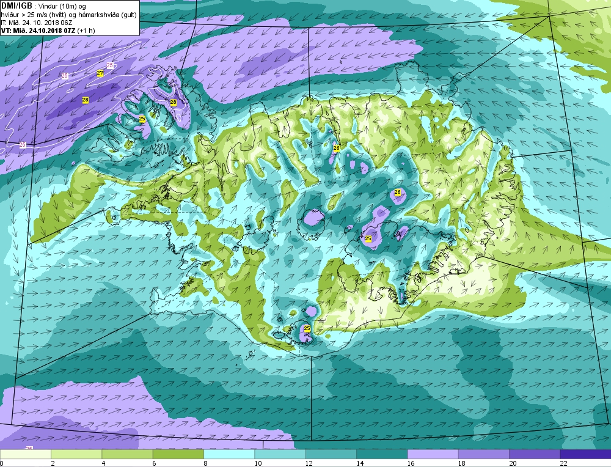
Task: Click the yellow '28' label over the open sea
Action: [86, 100]
